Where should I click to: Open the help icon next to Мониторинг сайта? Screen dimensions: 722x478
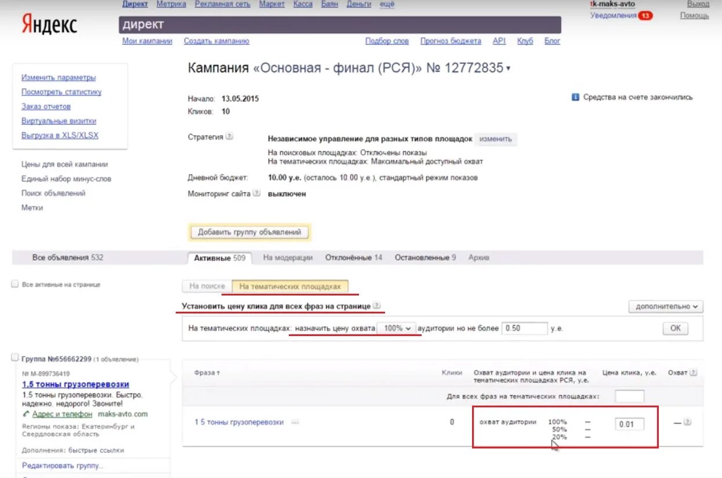(257, 194)
